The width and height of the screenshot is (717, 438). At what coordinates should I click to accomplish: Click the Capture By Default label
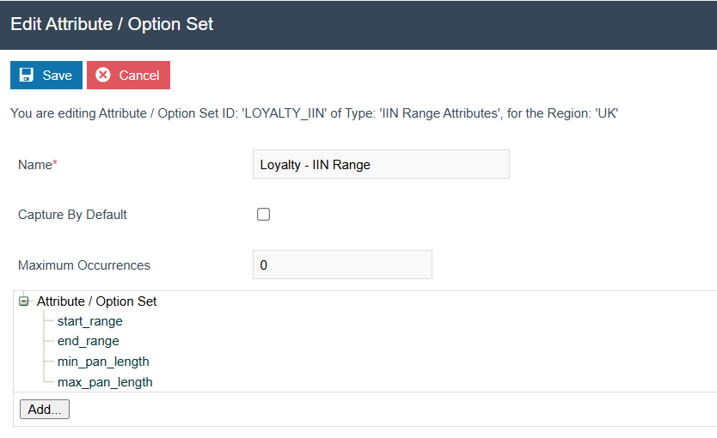click(x=72, y=215)
